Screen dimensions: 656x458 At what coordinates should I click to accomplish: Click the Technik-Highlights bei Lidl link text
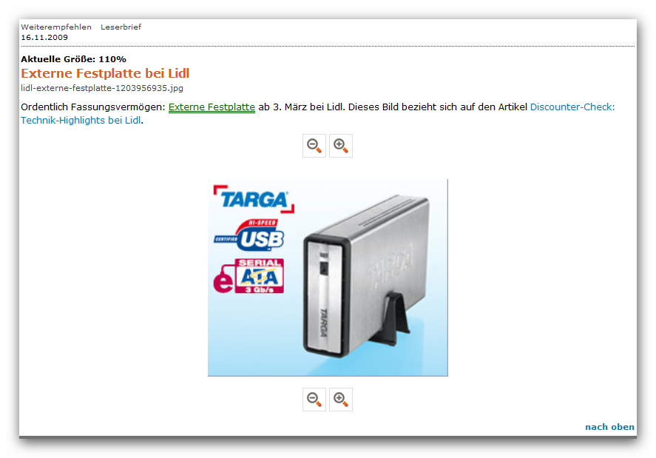click(x=81, y=121)
